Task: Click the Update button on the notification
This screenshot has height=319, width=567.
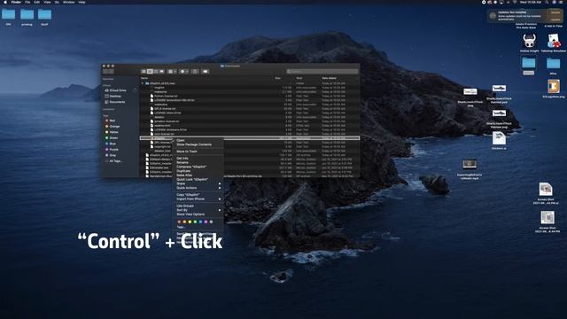Action: (x=555, y=19)
